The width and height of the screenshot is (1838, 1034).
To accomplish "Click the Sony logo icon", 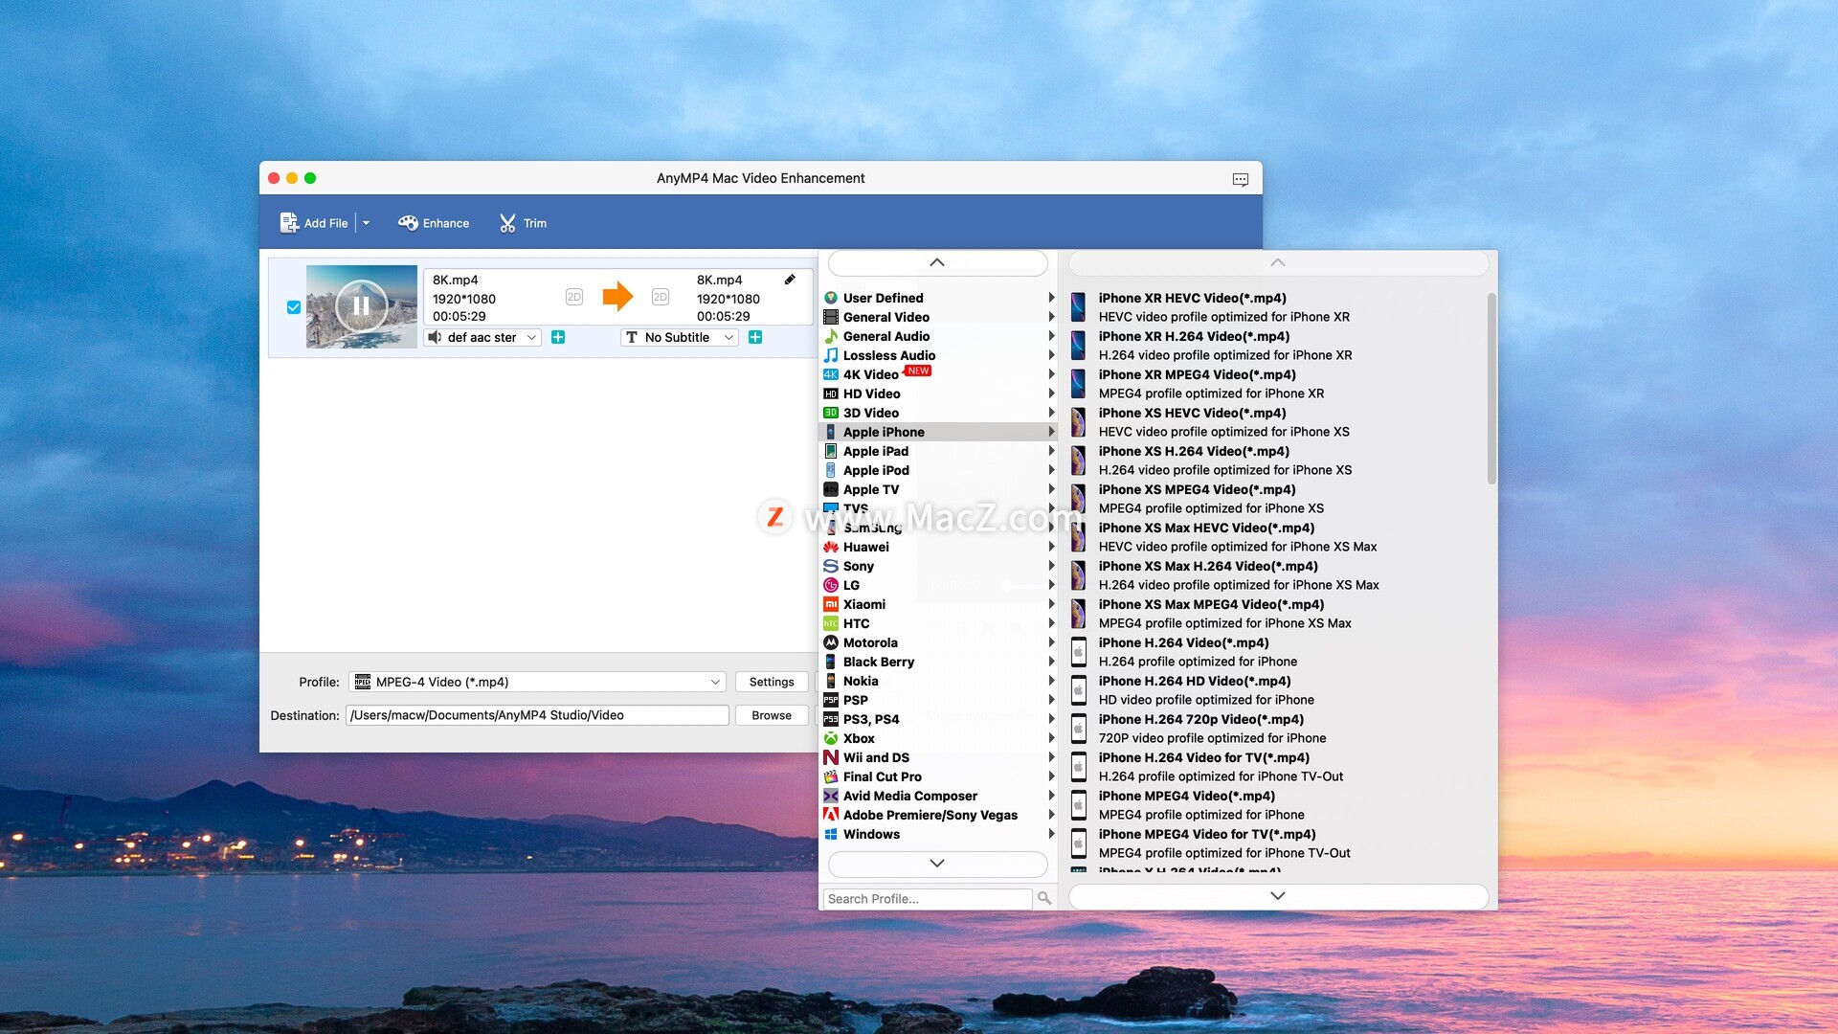I will coord(831,566).
